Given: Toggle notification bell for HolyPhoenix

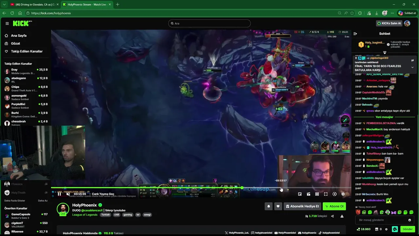Looking at the screenshot, I should click(269, 206).
